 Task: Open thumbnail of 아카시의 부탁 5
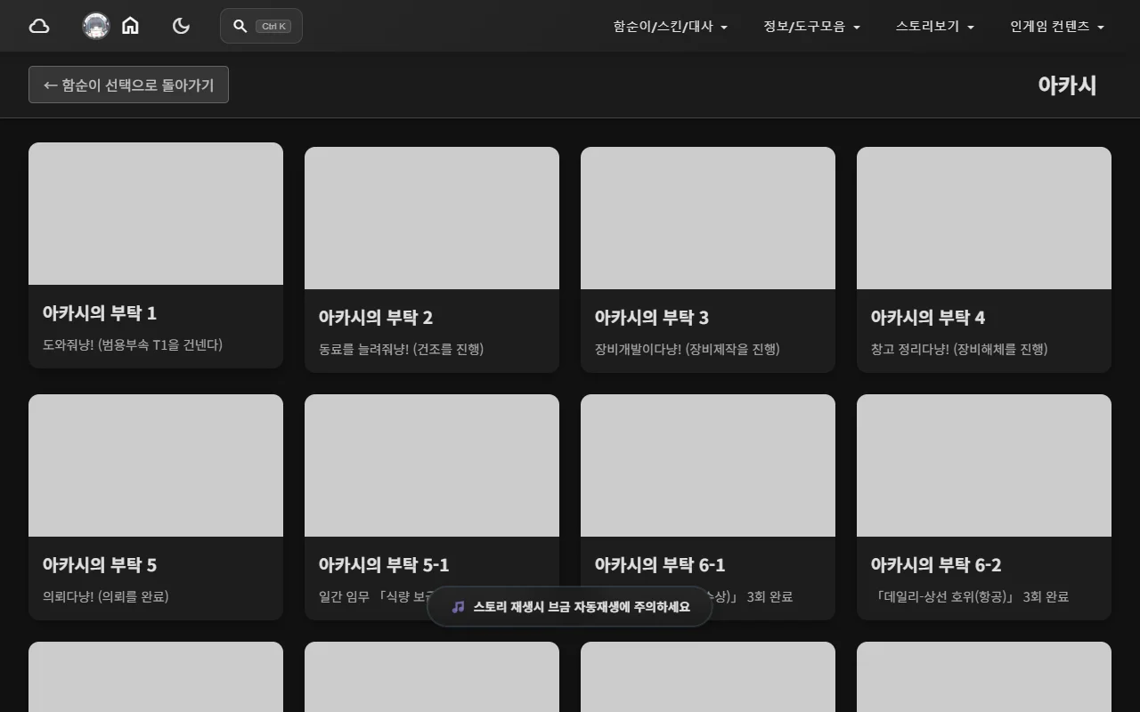156,465
